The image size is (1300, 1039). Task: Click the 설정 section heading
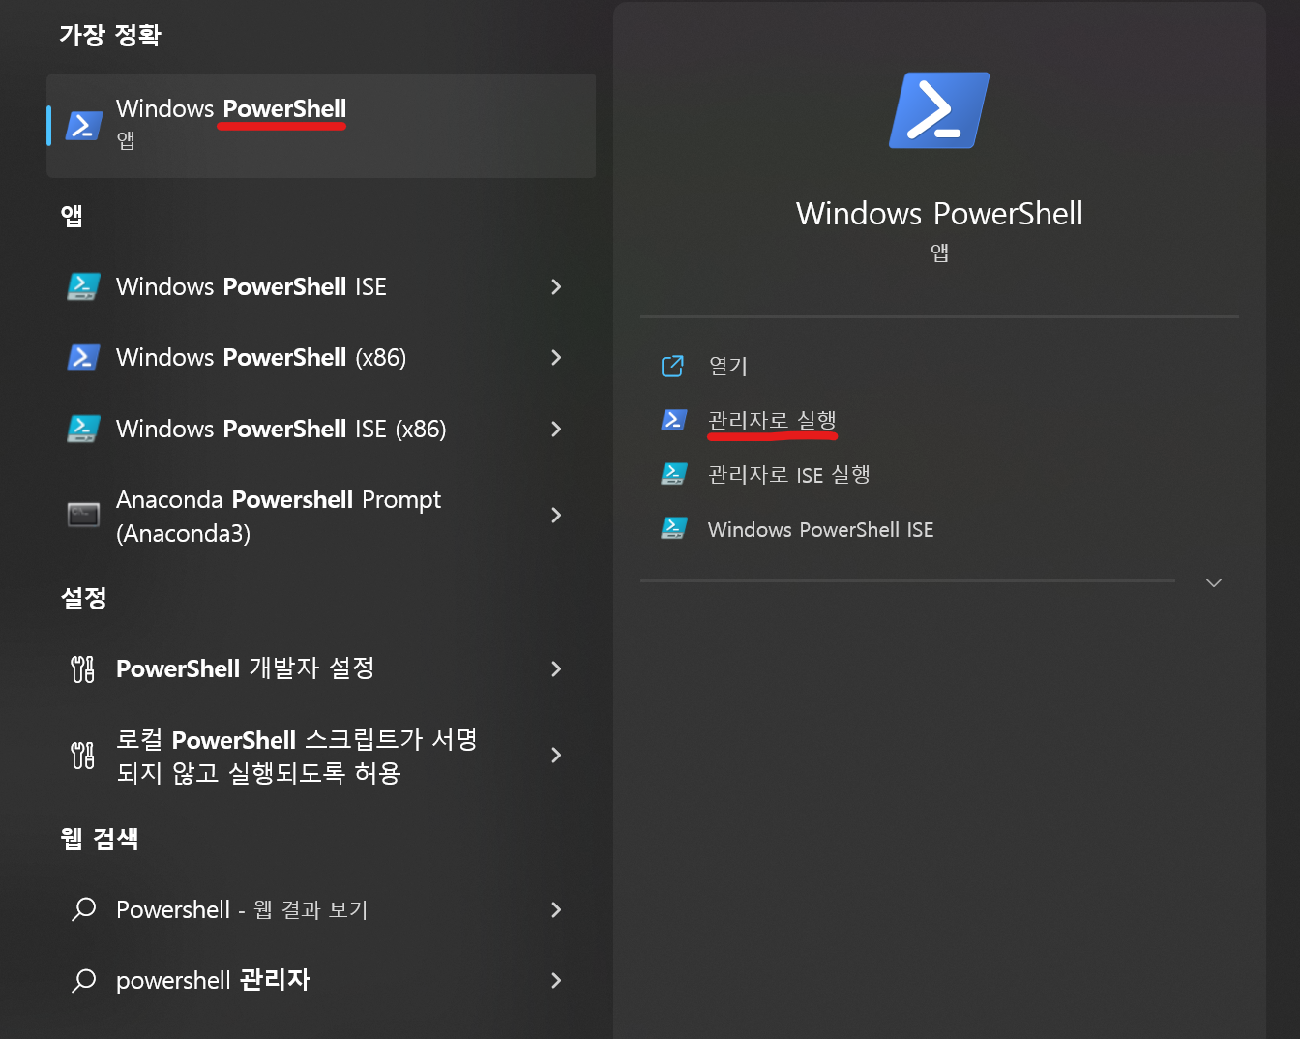point(84,597)
